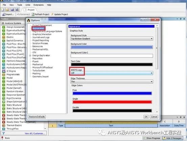The width and height of the screenshot is (187, 141).
Task: Click Update Project in the toolbar
Action: click(60, 15)
